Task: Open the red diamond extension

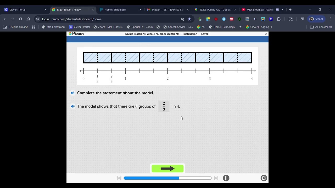Action: click(x=216, y=19)
